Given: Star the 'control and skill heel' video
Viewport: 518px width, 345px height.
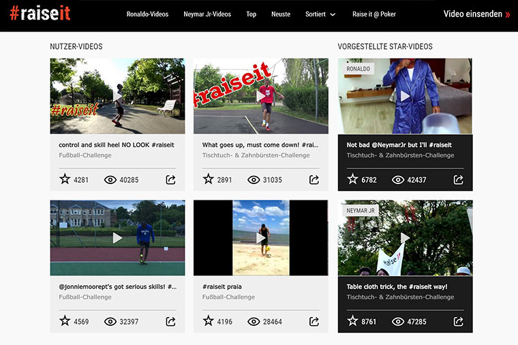Looking at the screenshot, I should [x=65, y=179].
